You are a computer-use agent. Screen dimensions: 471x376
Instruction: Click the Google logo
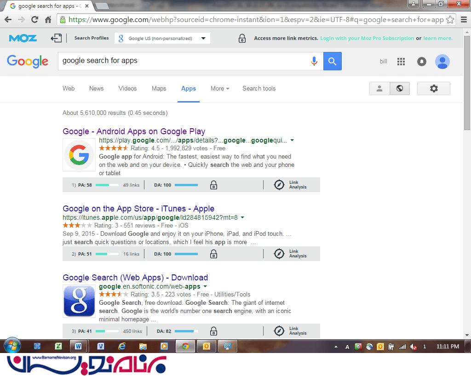(x=28, y=61)
